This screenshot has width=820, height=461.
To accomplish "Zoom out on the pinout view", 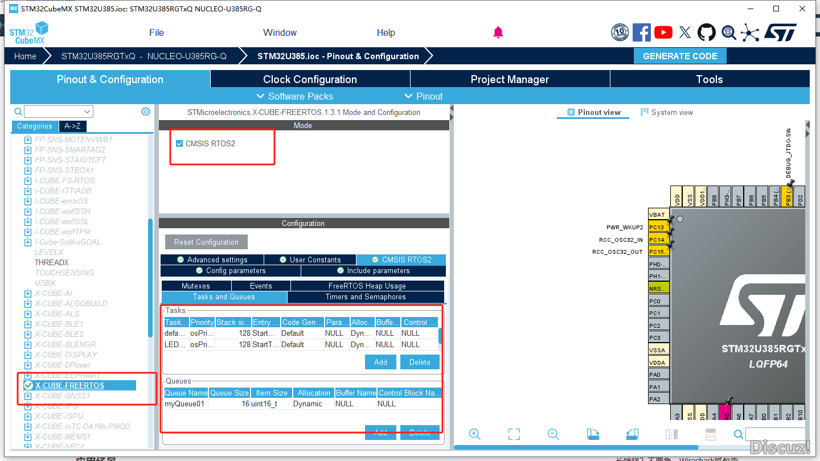I will click(x=553, y=434).
